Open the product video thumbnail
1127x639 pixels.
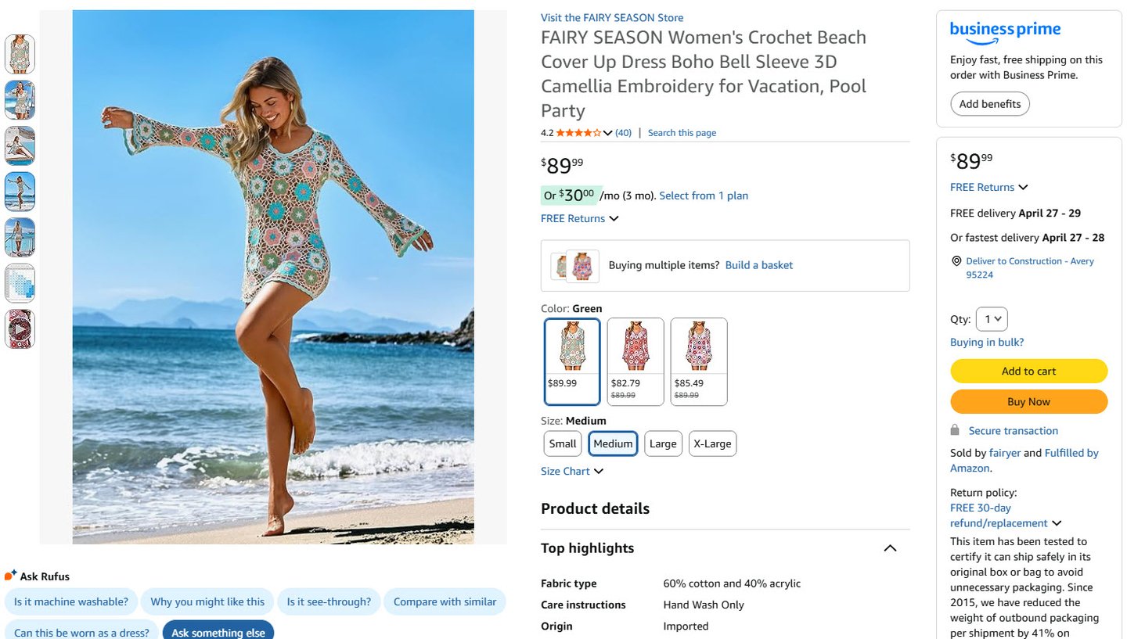(x=20, y=329)
